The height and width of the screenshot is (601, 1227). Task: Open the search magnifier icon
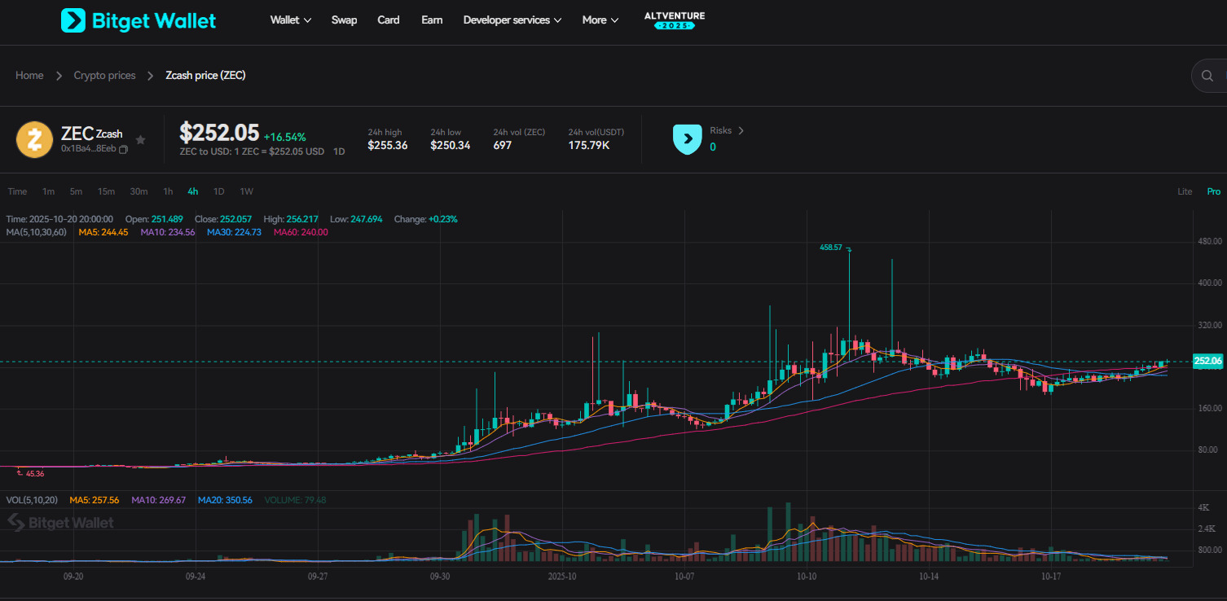[x=1207, y=76]
